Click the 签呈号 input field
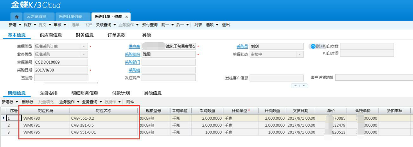This screenshot has width=413, height=147. tap(61, 78)
